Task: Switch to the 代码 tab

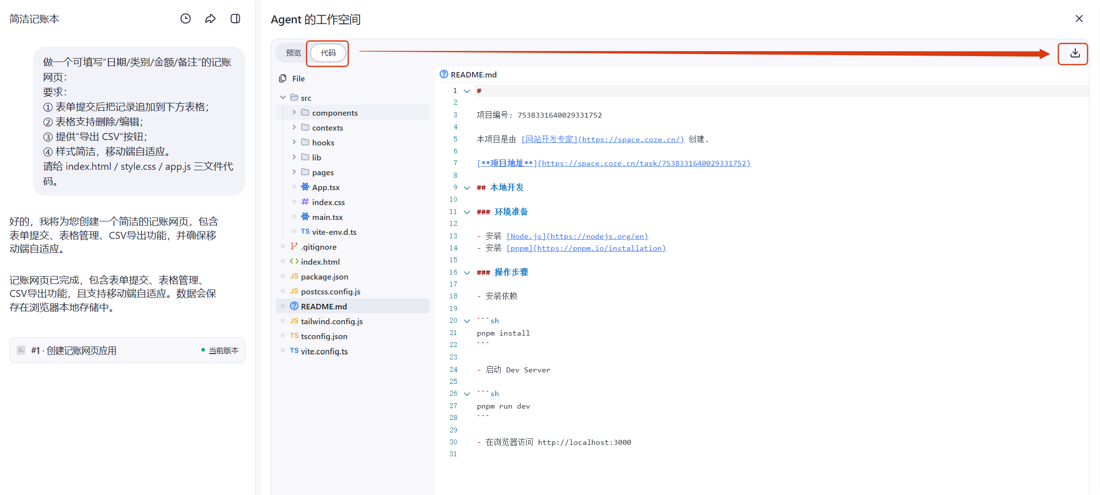Action: click(x=328, y=53)
